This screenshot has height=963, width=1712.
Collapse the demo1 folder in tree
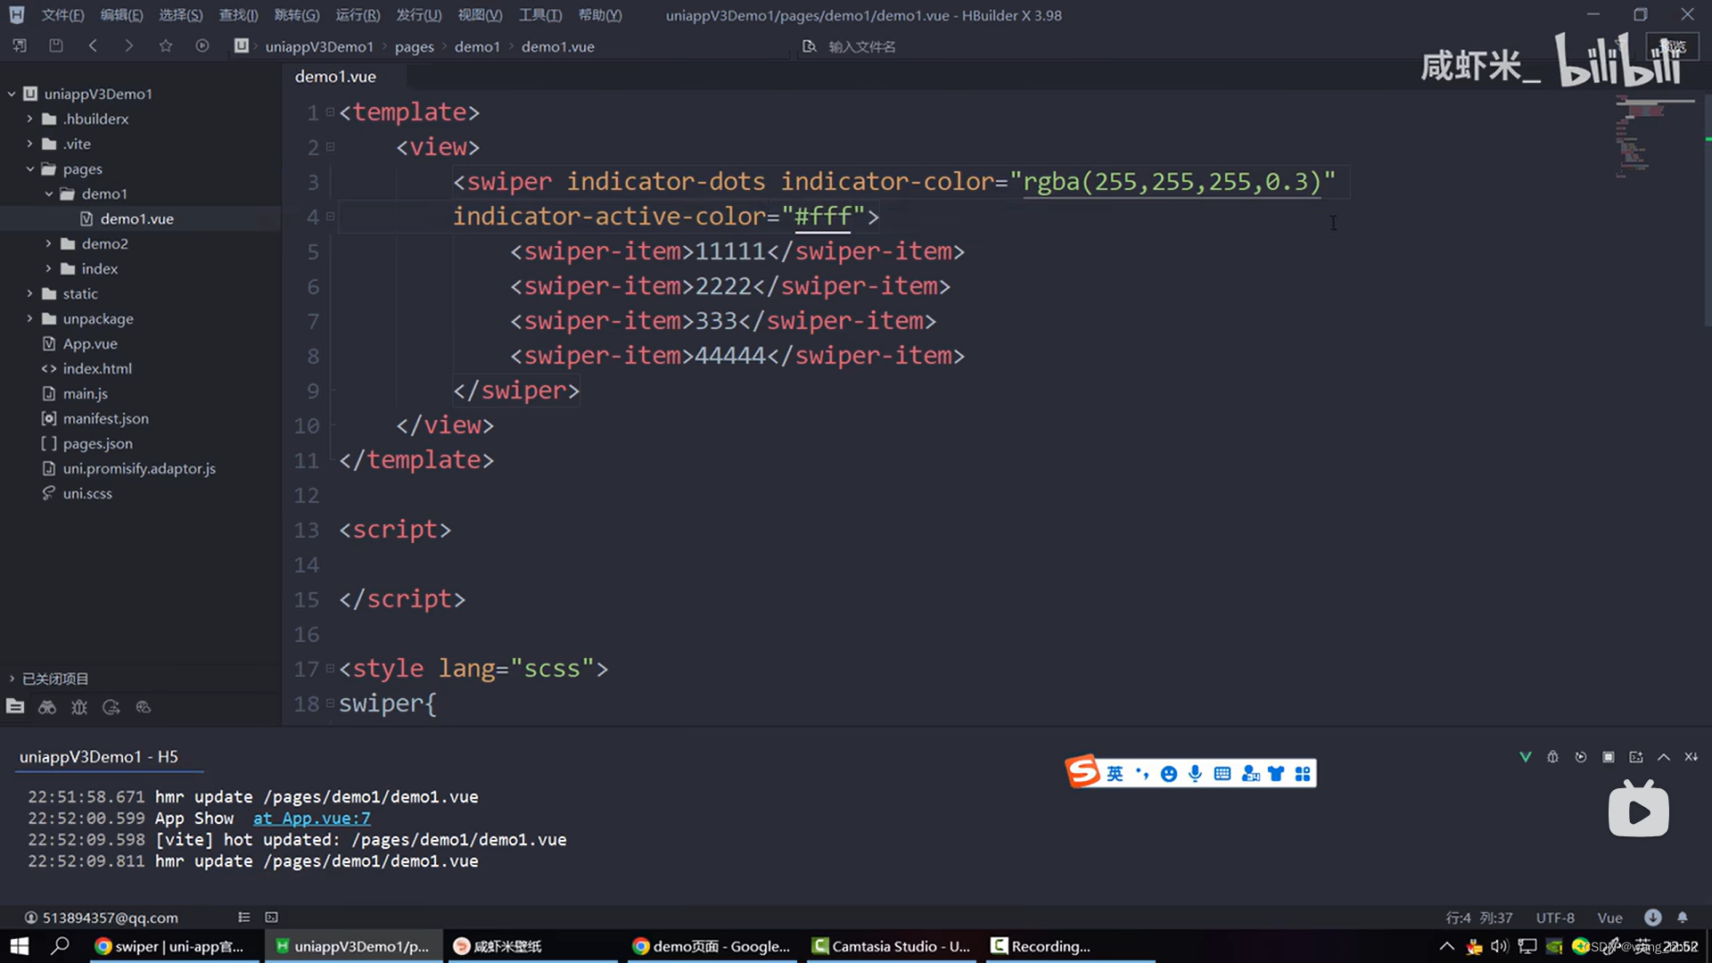pos(48,193)
